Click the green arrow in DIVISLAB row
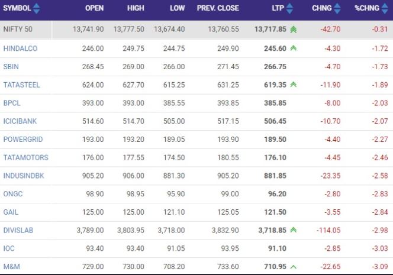393x275 pixels. pyautogui.click(x=293, y=229)
